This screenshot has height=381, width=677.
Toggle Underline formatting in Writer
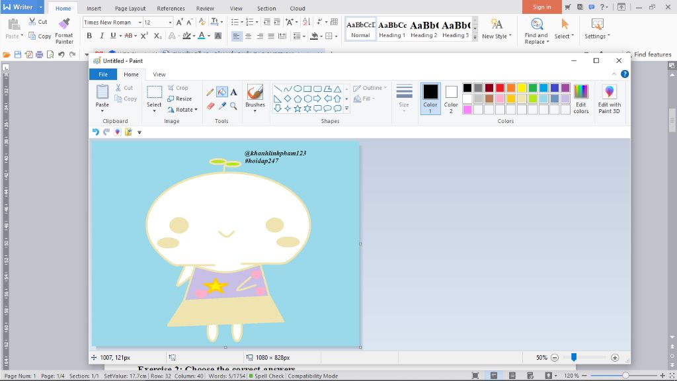click(113, 36)
